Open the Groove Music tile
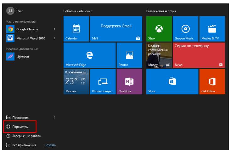Screen dimensions: 231x152 (185, 29)
